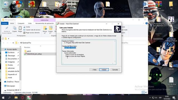Viewport: 178px width, 100px height.
Task: Click the Pegar clipboard icon
Action: click(20, 29)
